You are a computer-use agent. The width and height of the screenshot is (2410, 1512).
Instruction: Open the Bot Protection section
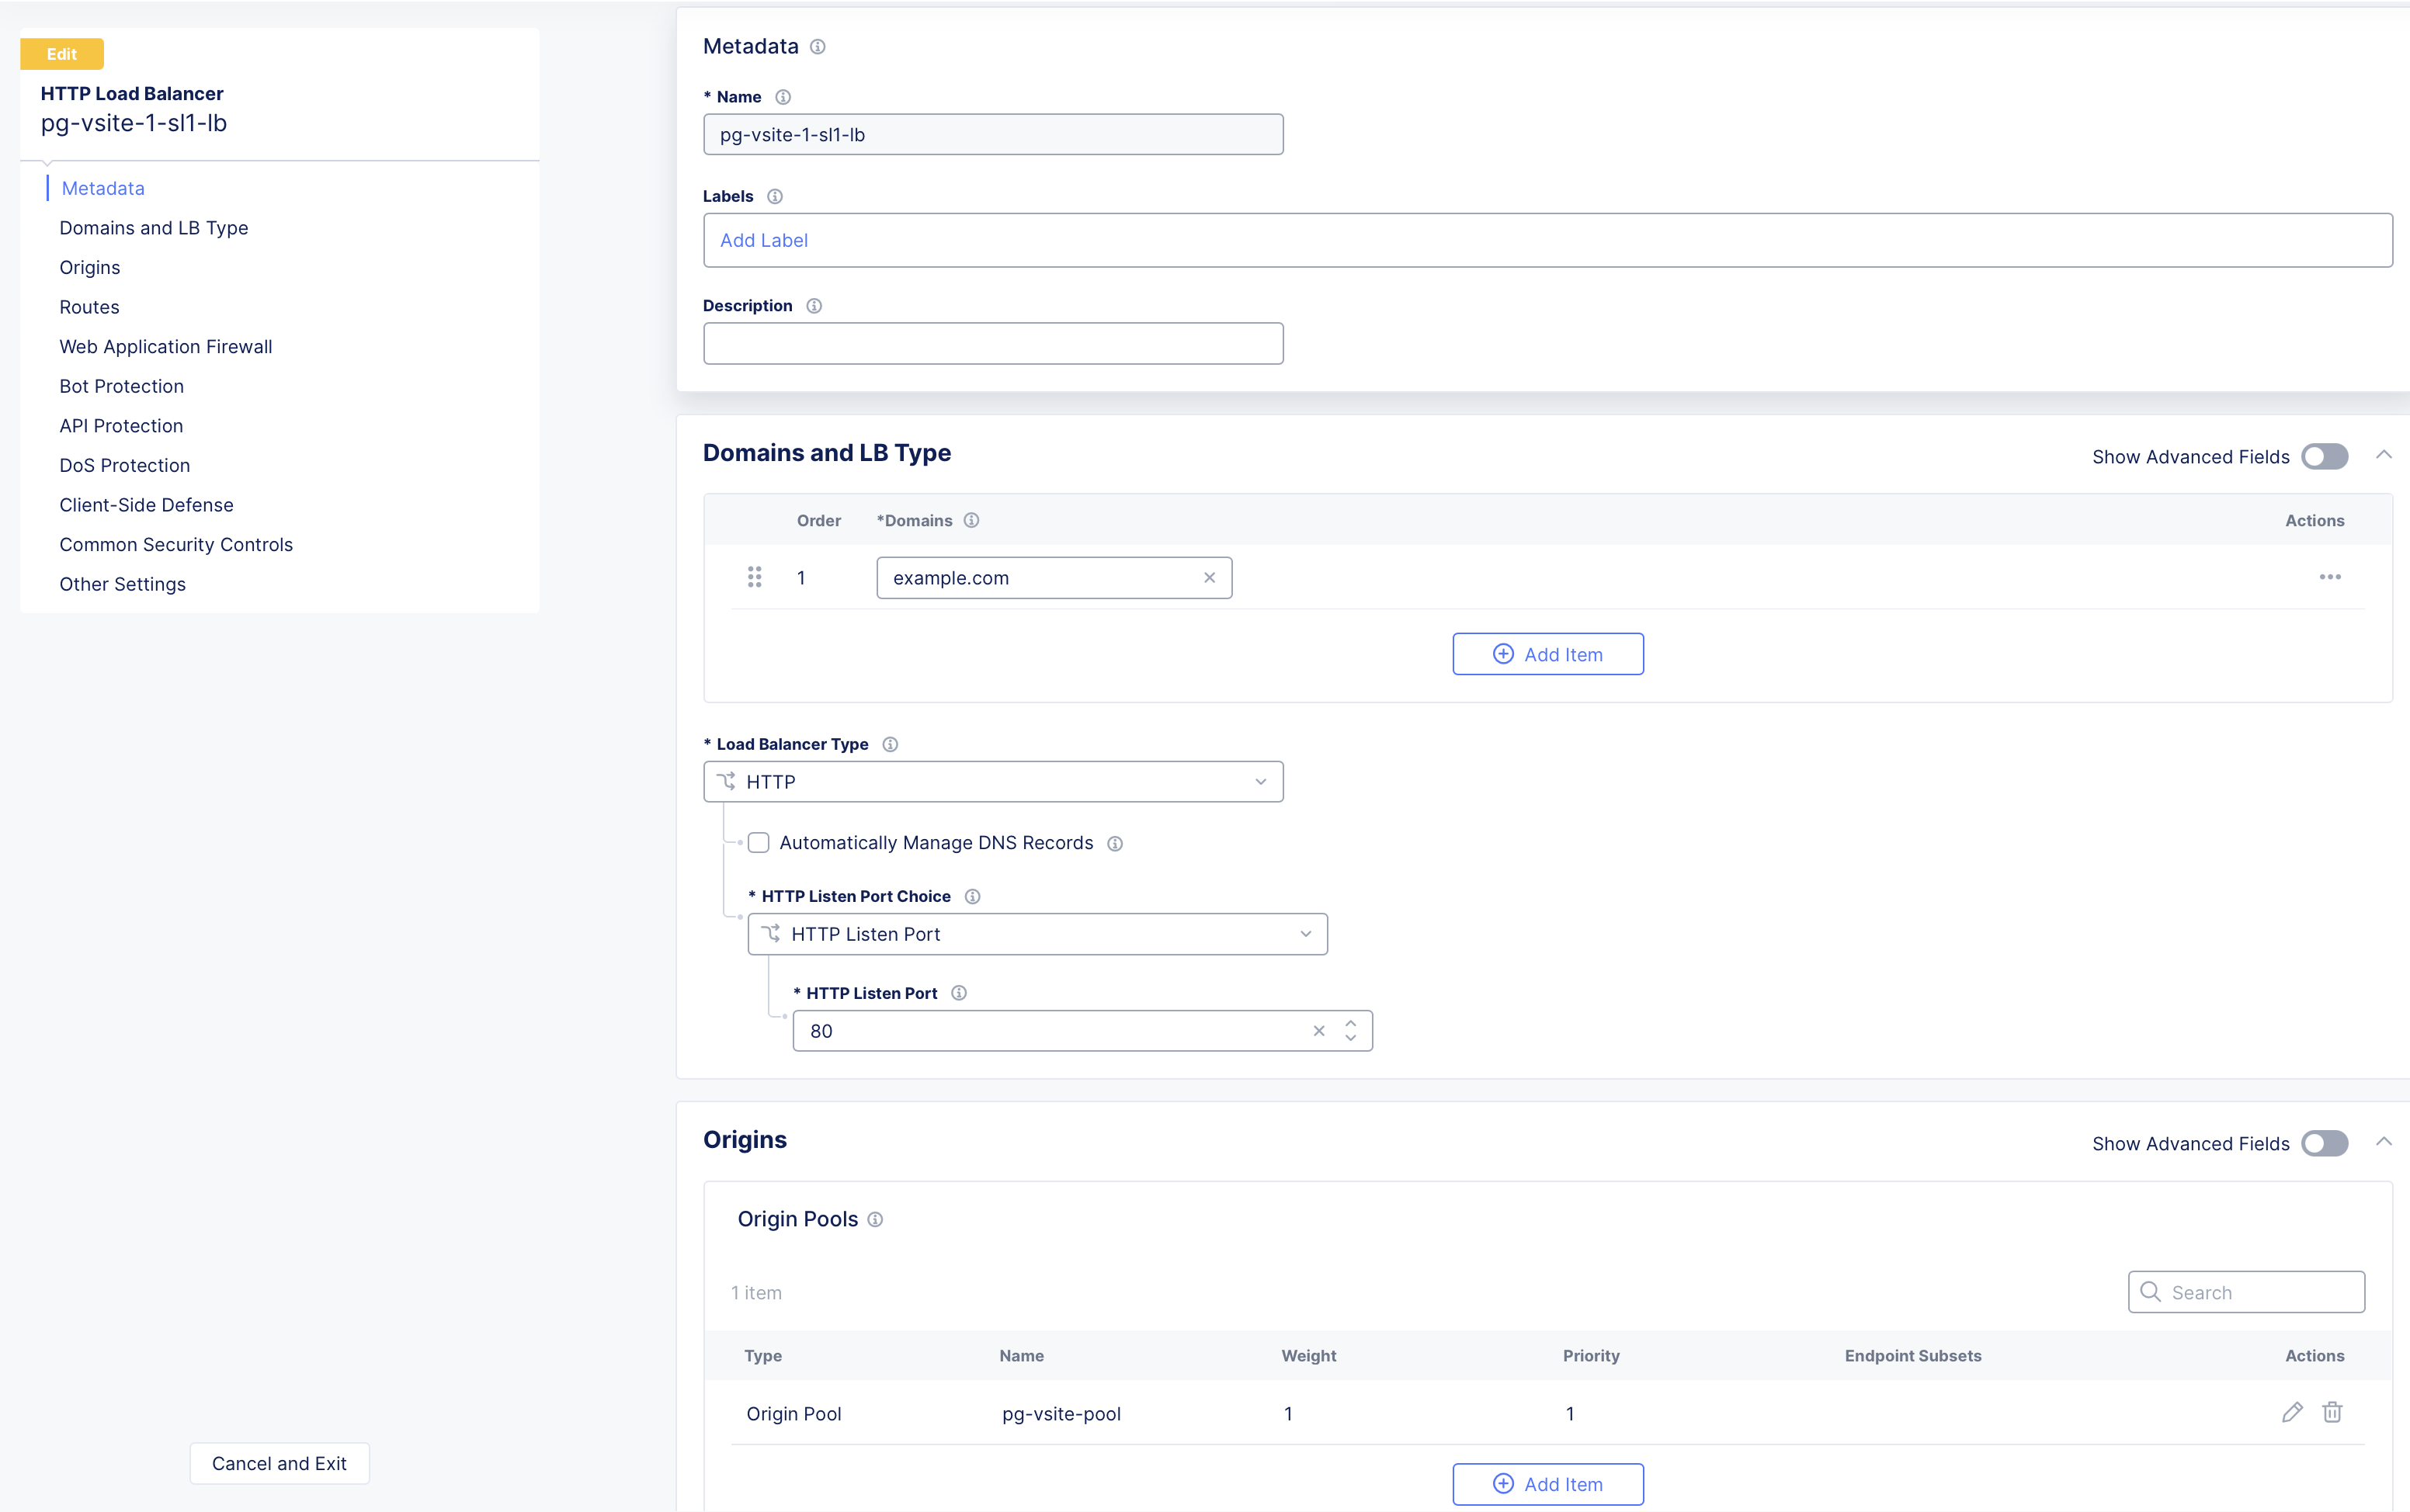[x=121, y=386]
